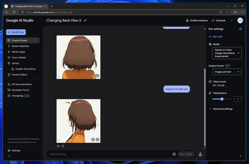Image resolution: width=249 pixels, height=164 pixels.
Task: Close the Changing Back View X tab
Action: click(x=45, y=6)
